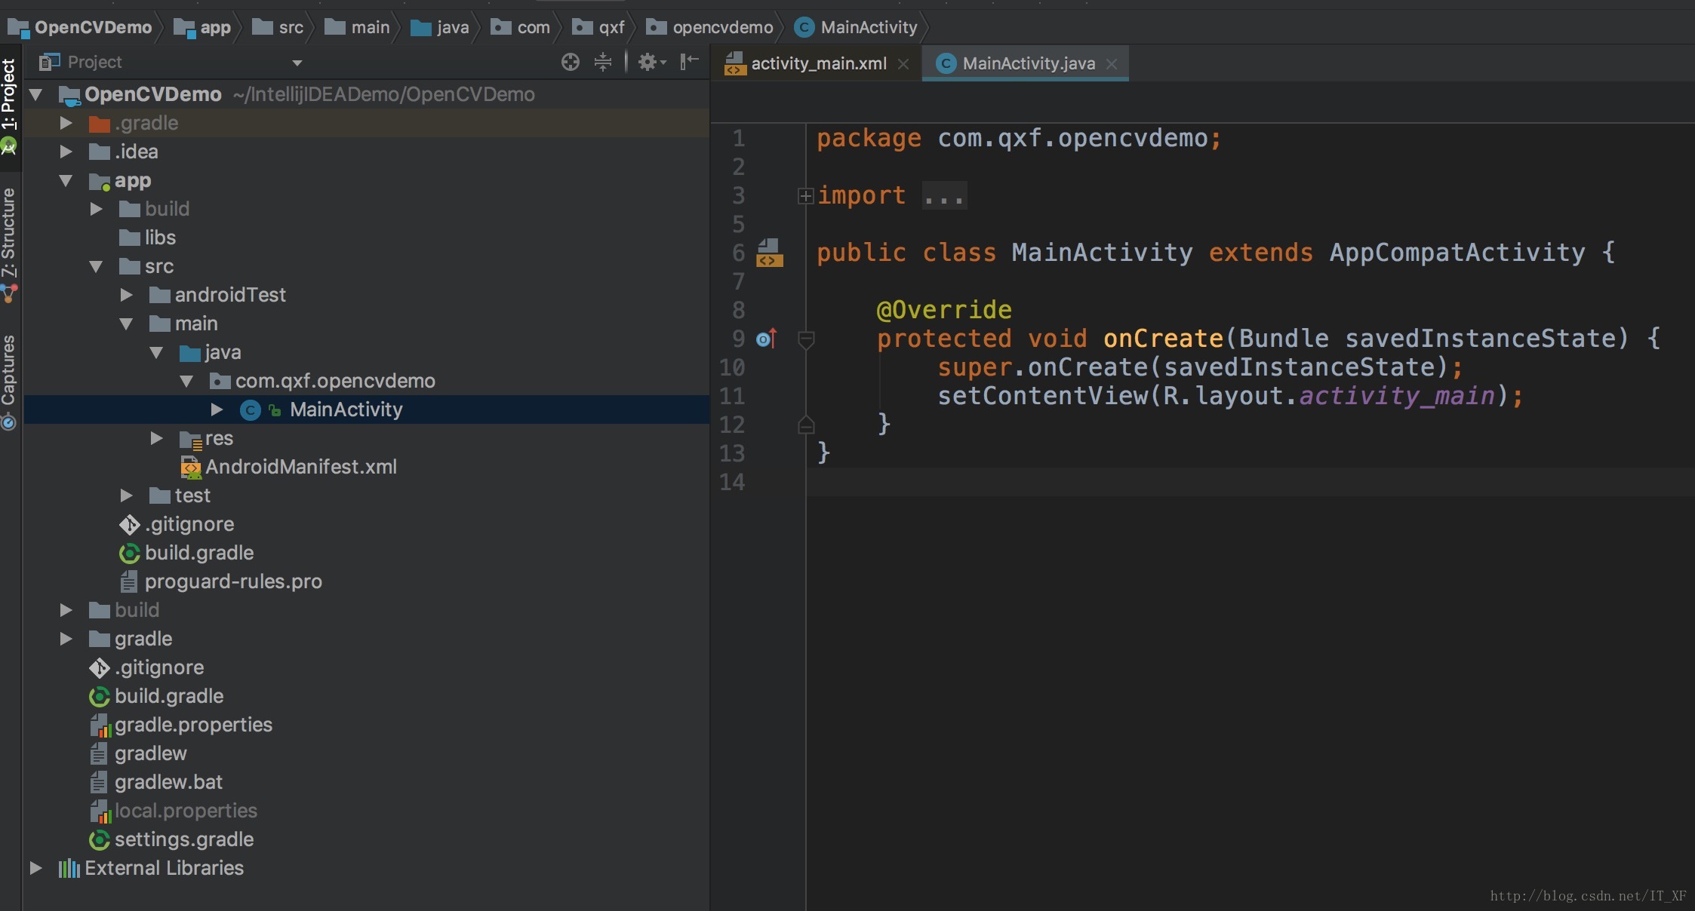Collapse the app module folder
This screenshot has height=911, width=1695.
tap(66, 180)
